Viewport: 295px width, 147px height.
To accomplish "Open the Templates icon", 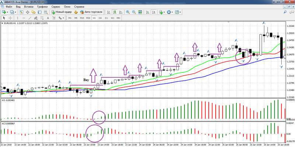I will tap(177, 12).
